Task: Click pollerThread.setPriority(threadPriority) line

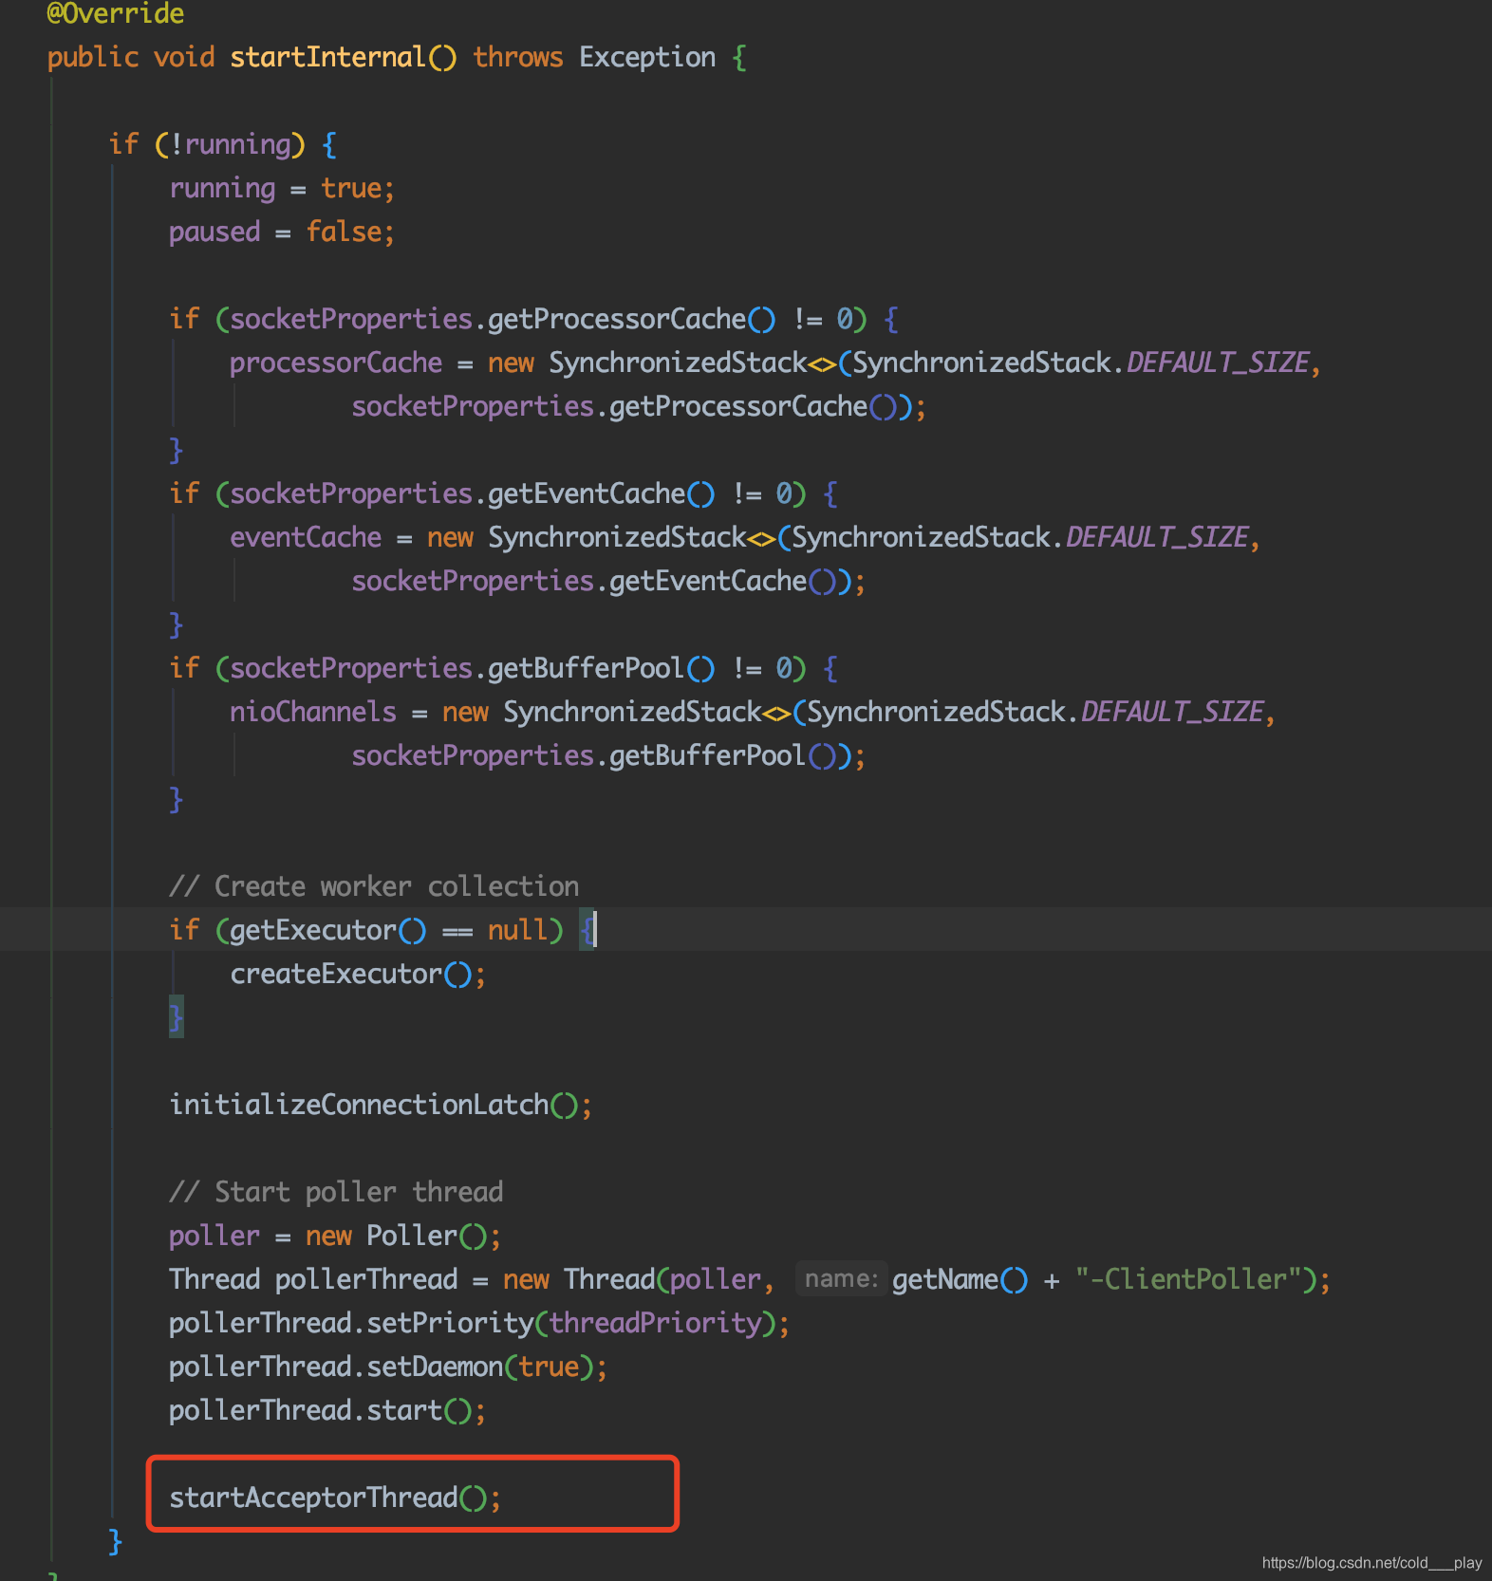Action: point(479,1323)
